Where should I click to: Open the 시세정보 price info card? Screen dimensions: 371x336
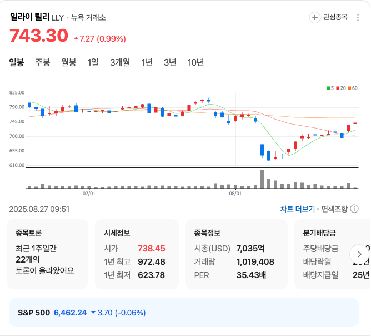coord(137,254)
